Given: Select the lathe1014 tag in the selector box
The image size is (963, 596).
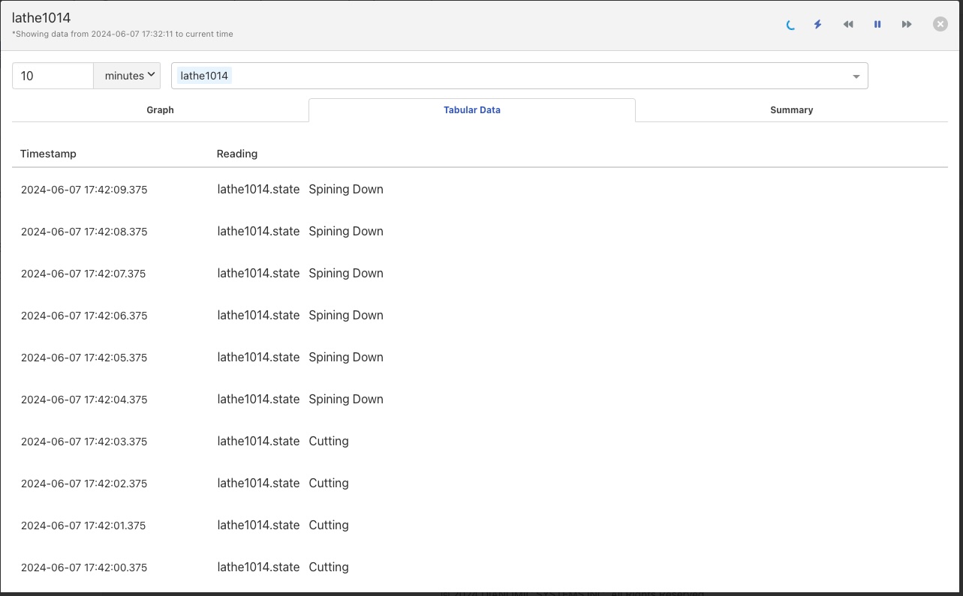Looking at the screenshot, I should coord(203,75).
